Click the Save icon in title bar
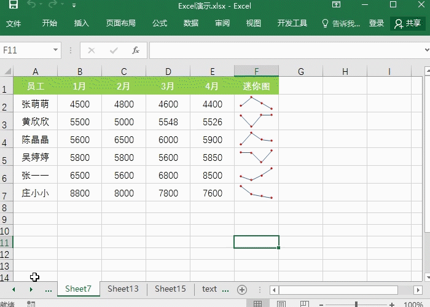Image resolution: width=430 pixels, height=307 pixels. click(13, 6)
